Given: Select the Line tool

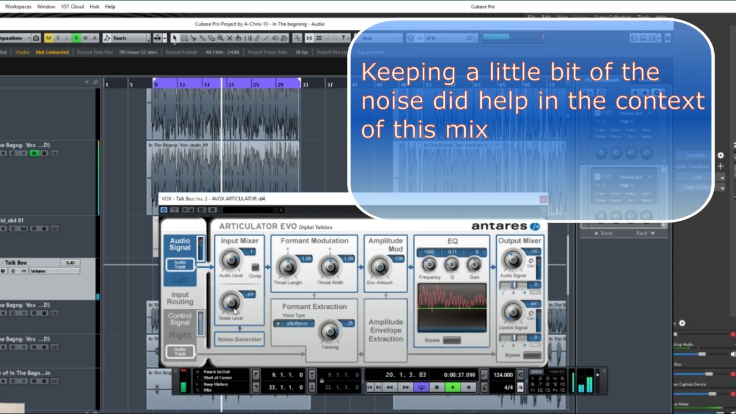Looking at the screenshot, I should point(267,38).
